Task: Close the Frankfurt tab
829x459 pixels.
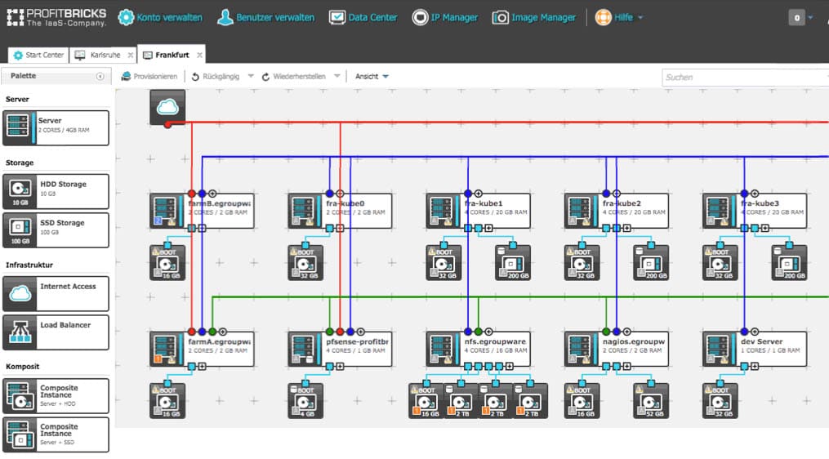Action: [x=200, y=55]
